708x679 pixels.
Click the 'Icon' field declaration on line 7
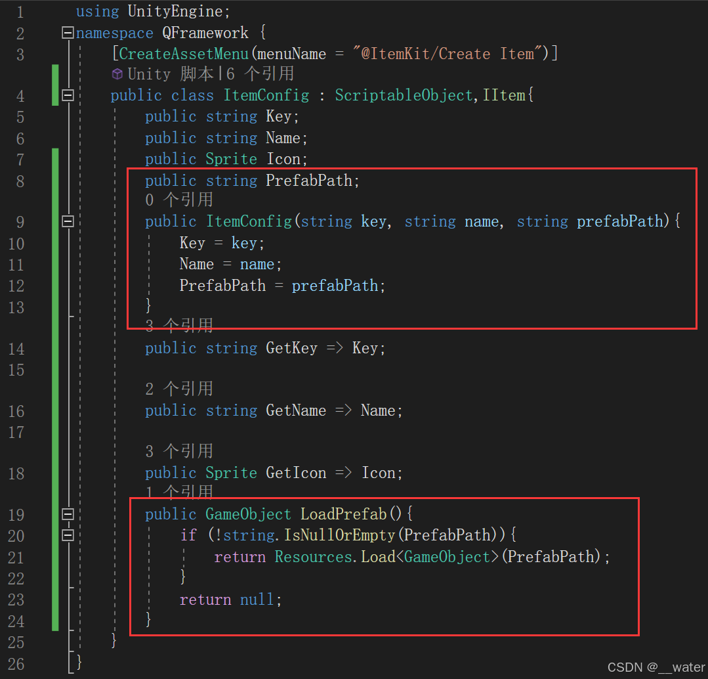click(x=283, y=159)
